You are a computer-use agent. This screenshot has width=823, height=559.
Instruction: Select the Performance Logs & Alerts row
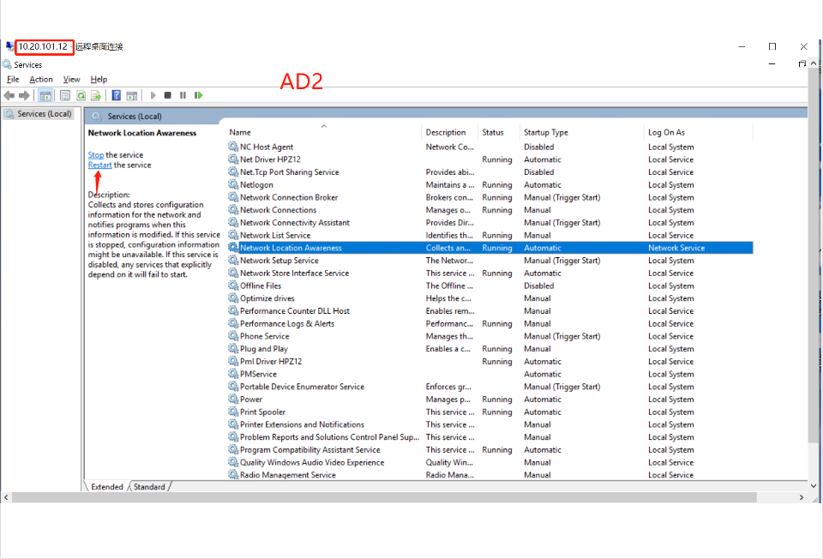[x=490, y=323]
